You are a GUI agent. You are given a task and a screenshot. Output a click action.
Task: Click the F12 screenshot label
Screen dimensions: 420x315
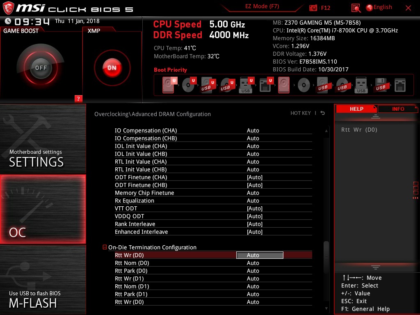(x=325, y=8)
